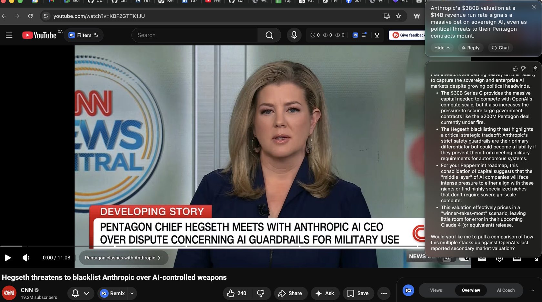Screen dimensions: 542x302
Task: Collapse the popup with the Hide button
Action: [442, 48]
